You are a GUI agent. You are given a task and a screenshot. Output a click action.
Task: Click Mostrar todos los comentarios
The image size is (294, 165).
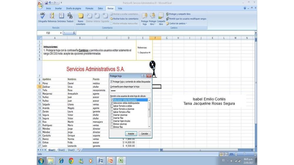125,19
